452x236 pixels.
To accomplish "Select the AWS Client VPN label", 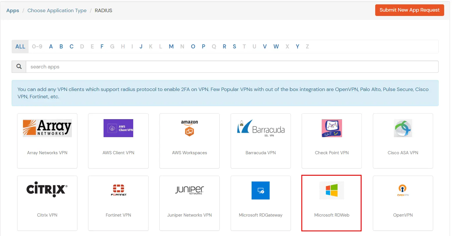I will point(118,153).
